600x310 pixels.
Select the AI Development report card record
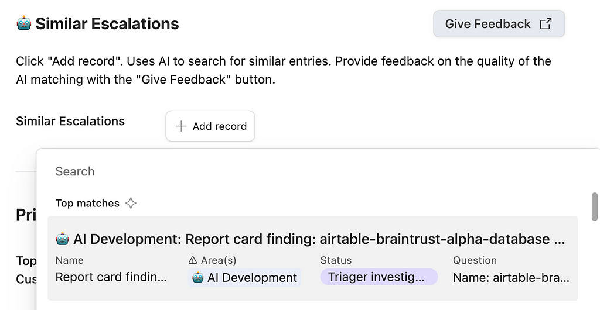pos(313,259)
